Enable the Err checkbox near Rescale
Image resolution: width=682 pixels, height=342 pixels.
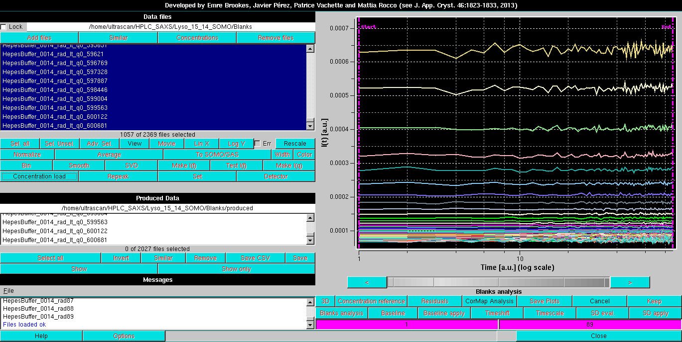click(x=258, y=143)
